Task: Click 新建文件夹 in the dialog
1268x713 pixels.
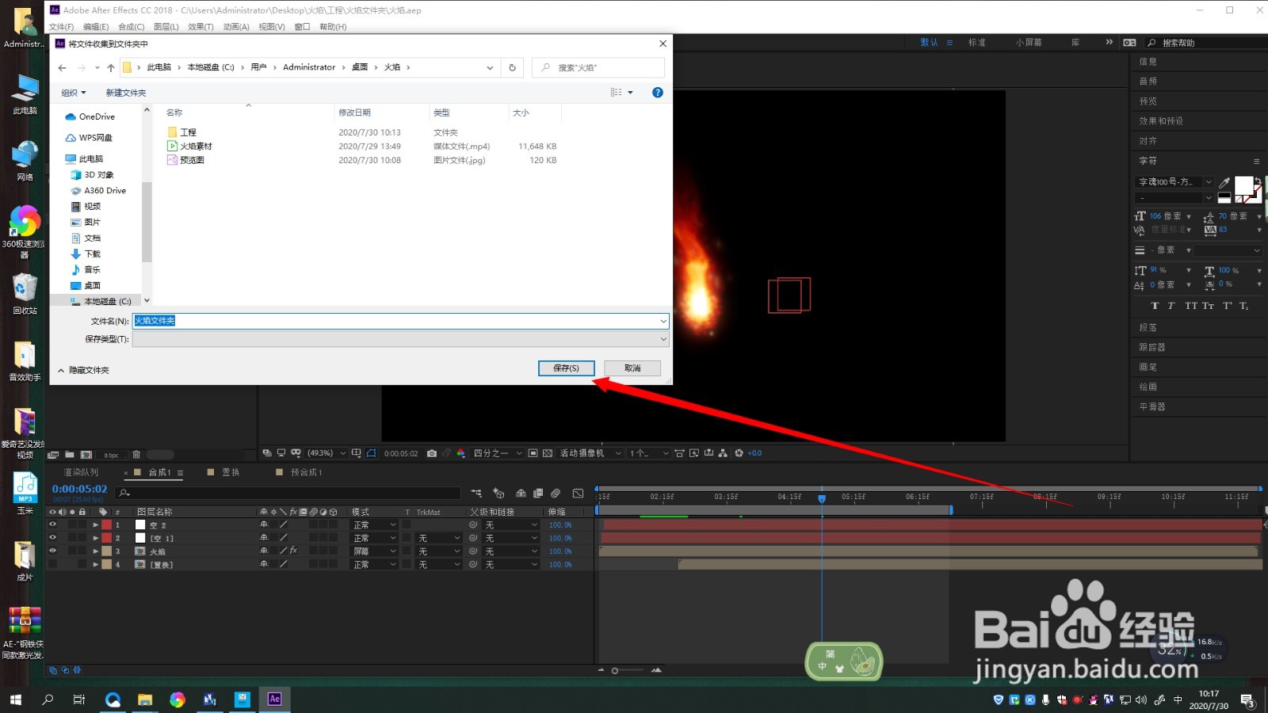Action: [126, 93]
